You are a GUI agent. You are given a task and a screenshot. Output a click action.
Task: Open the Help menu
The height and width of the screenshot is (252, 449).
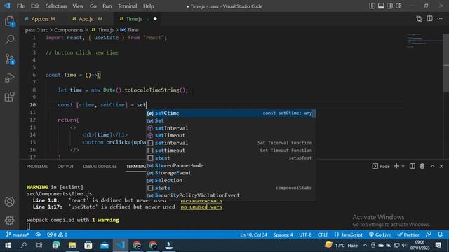(x=148, y=6)
